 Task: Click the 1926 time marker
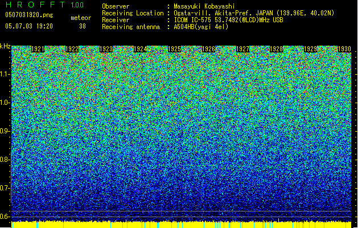point(208,49)
